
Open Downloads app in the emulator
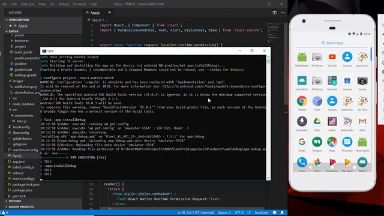[x=302, y=121]
